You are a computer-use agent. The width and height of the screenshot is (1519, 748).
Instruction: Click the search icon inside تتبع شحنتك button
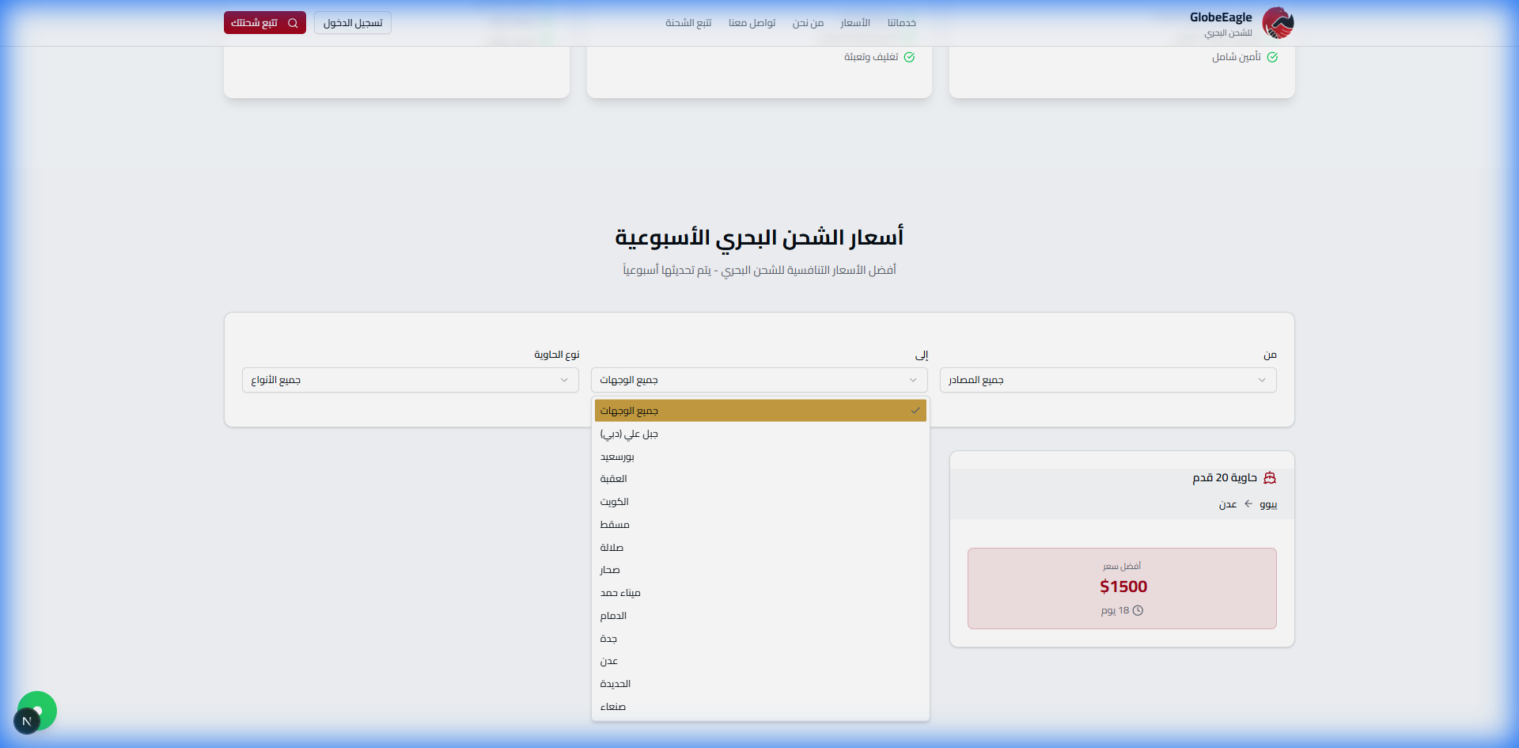click(x=294, y=23)
